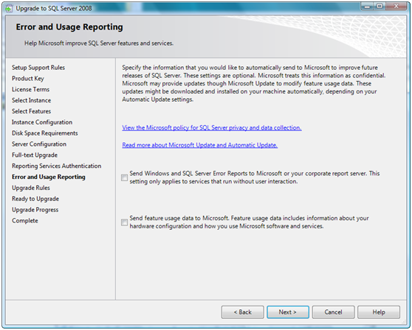Select the Complete step
Image resolution: width=412 pixels, height=330 pixels.
pyautogui.click(x=25, y=221)
